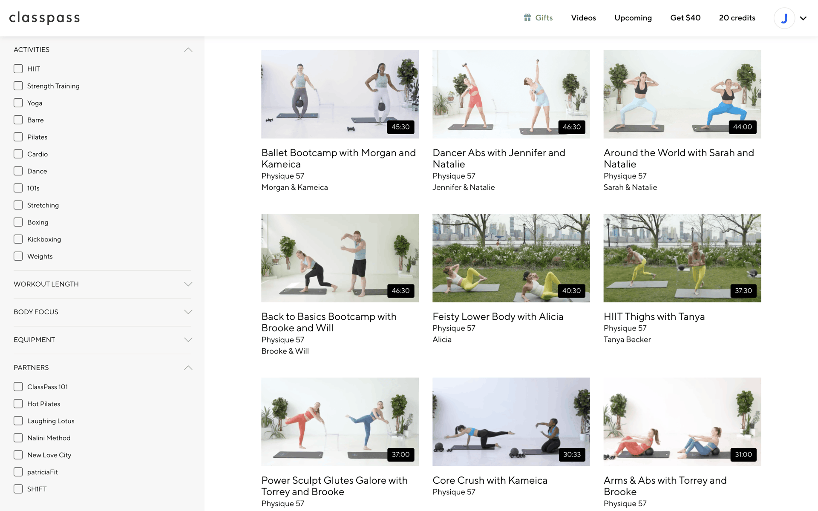Check the patriciaFit partner
The image size is (818, 511).
(18, 472)
